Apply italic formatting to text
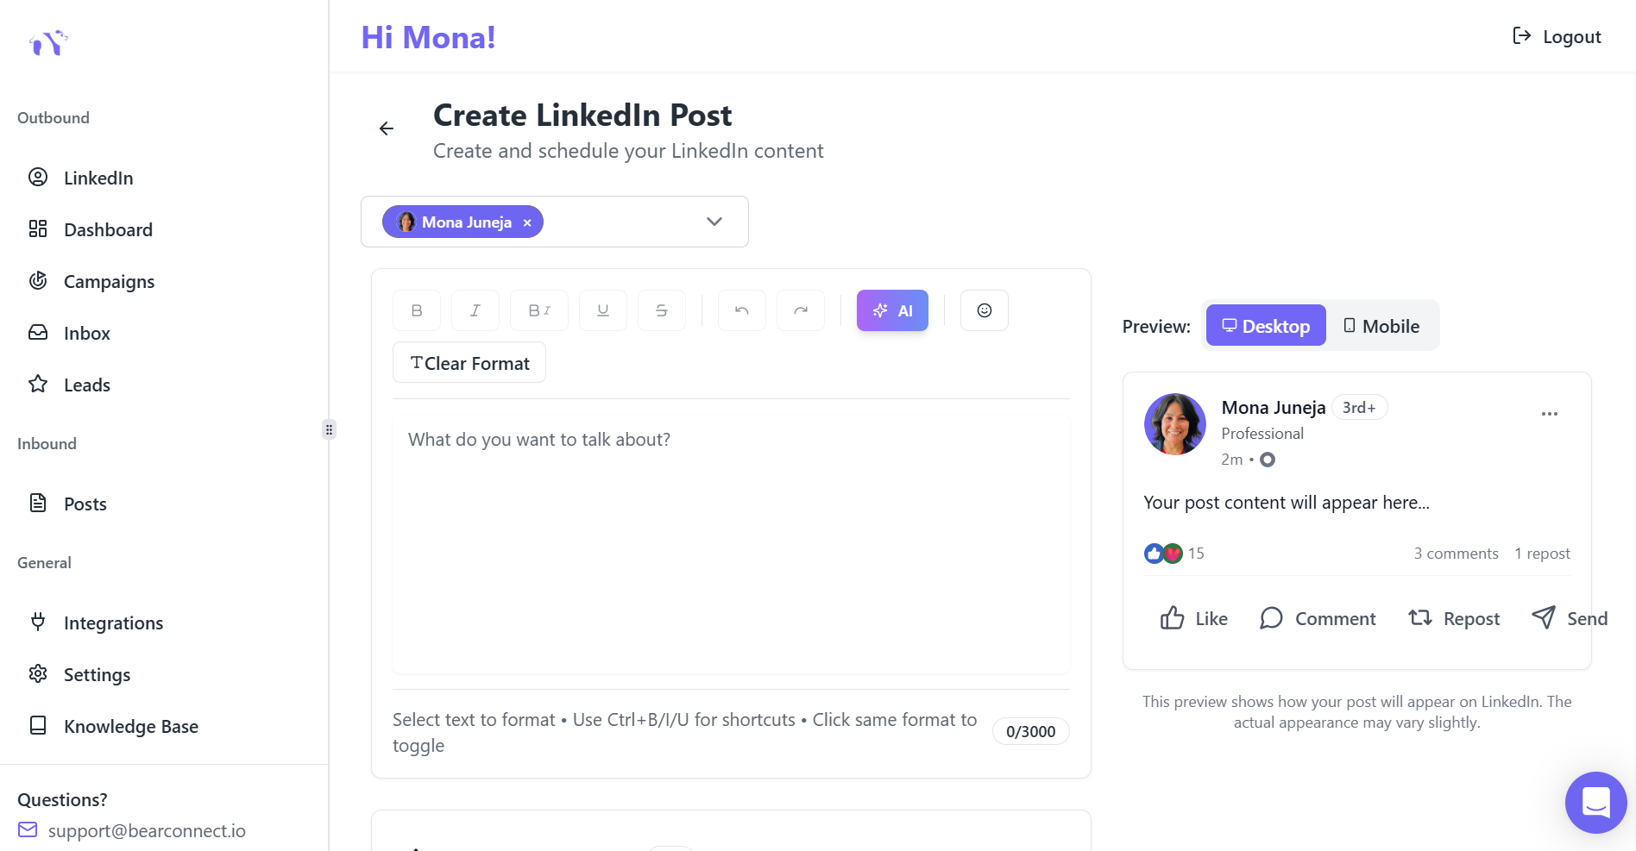The image size is (1636, 851). click(475, 310)
